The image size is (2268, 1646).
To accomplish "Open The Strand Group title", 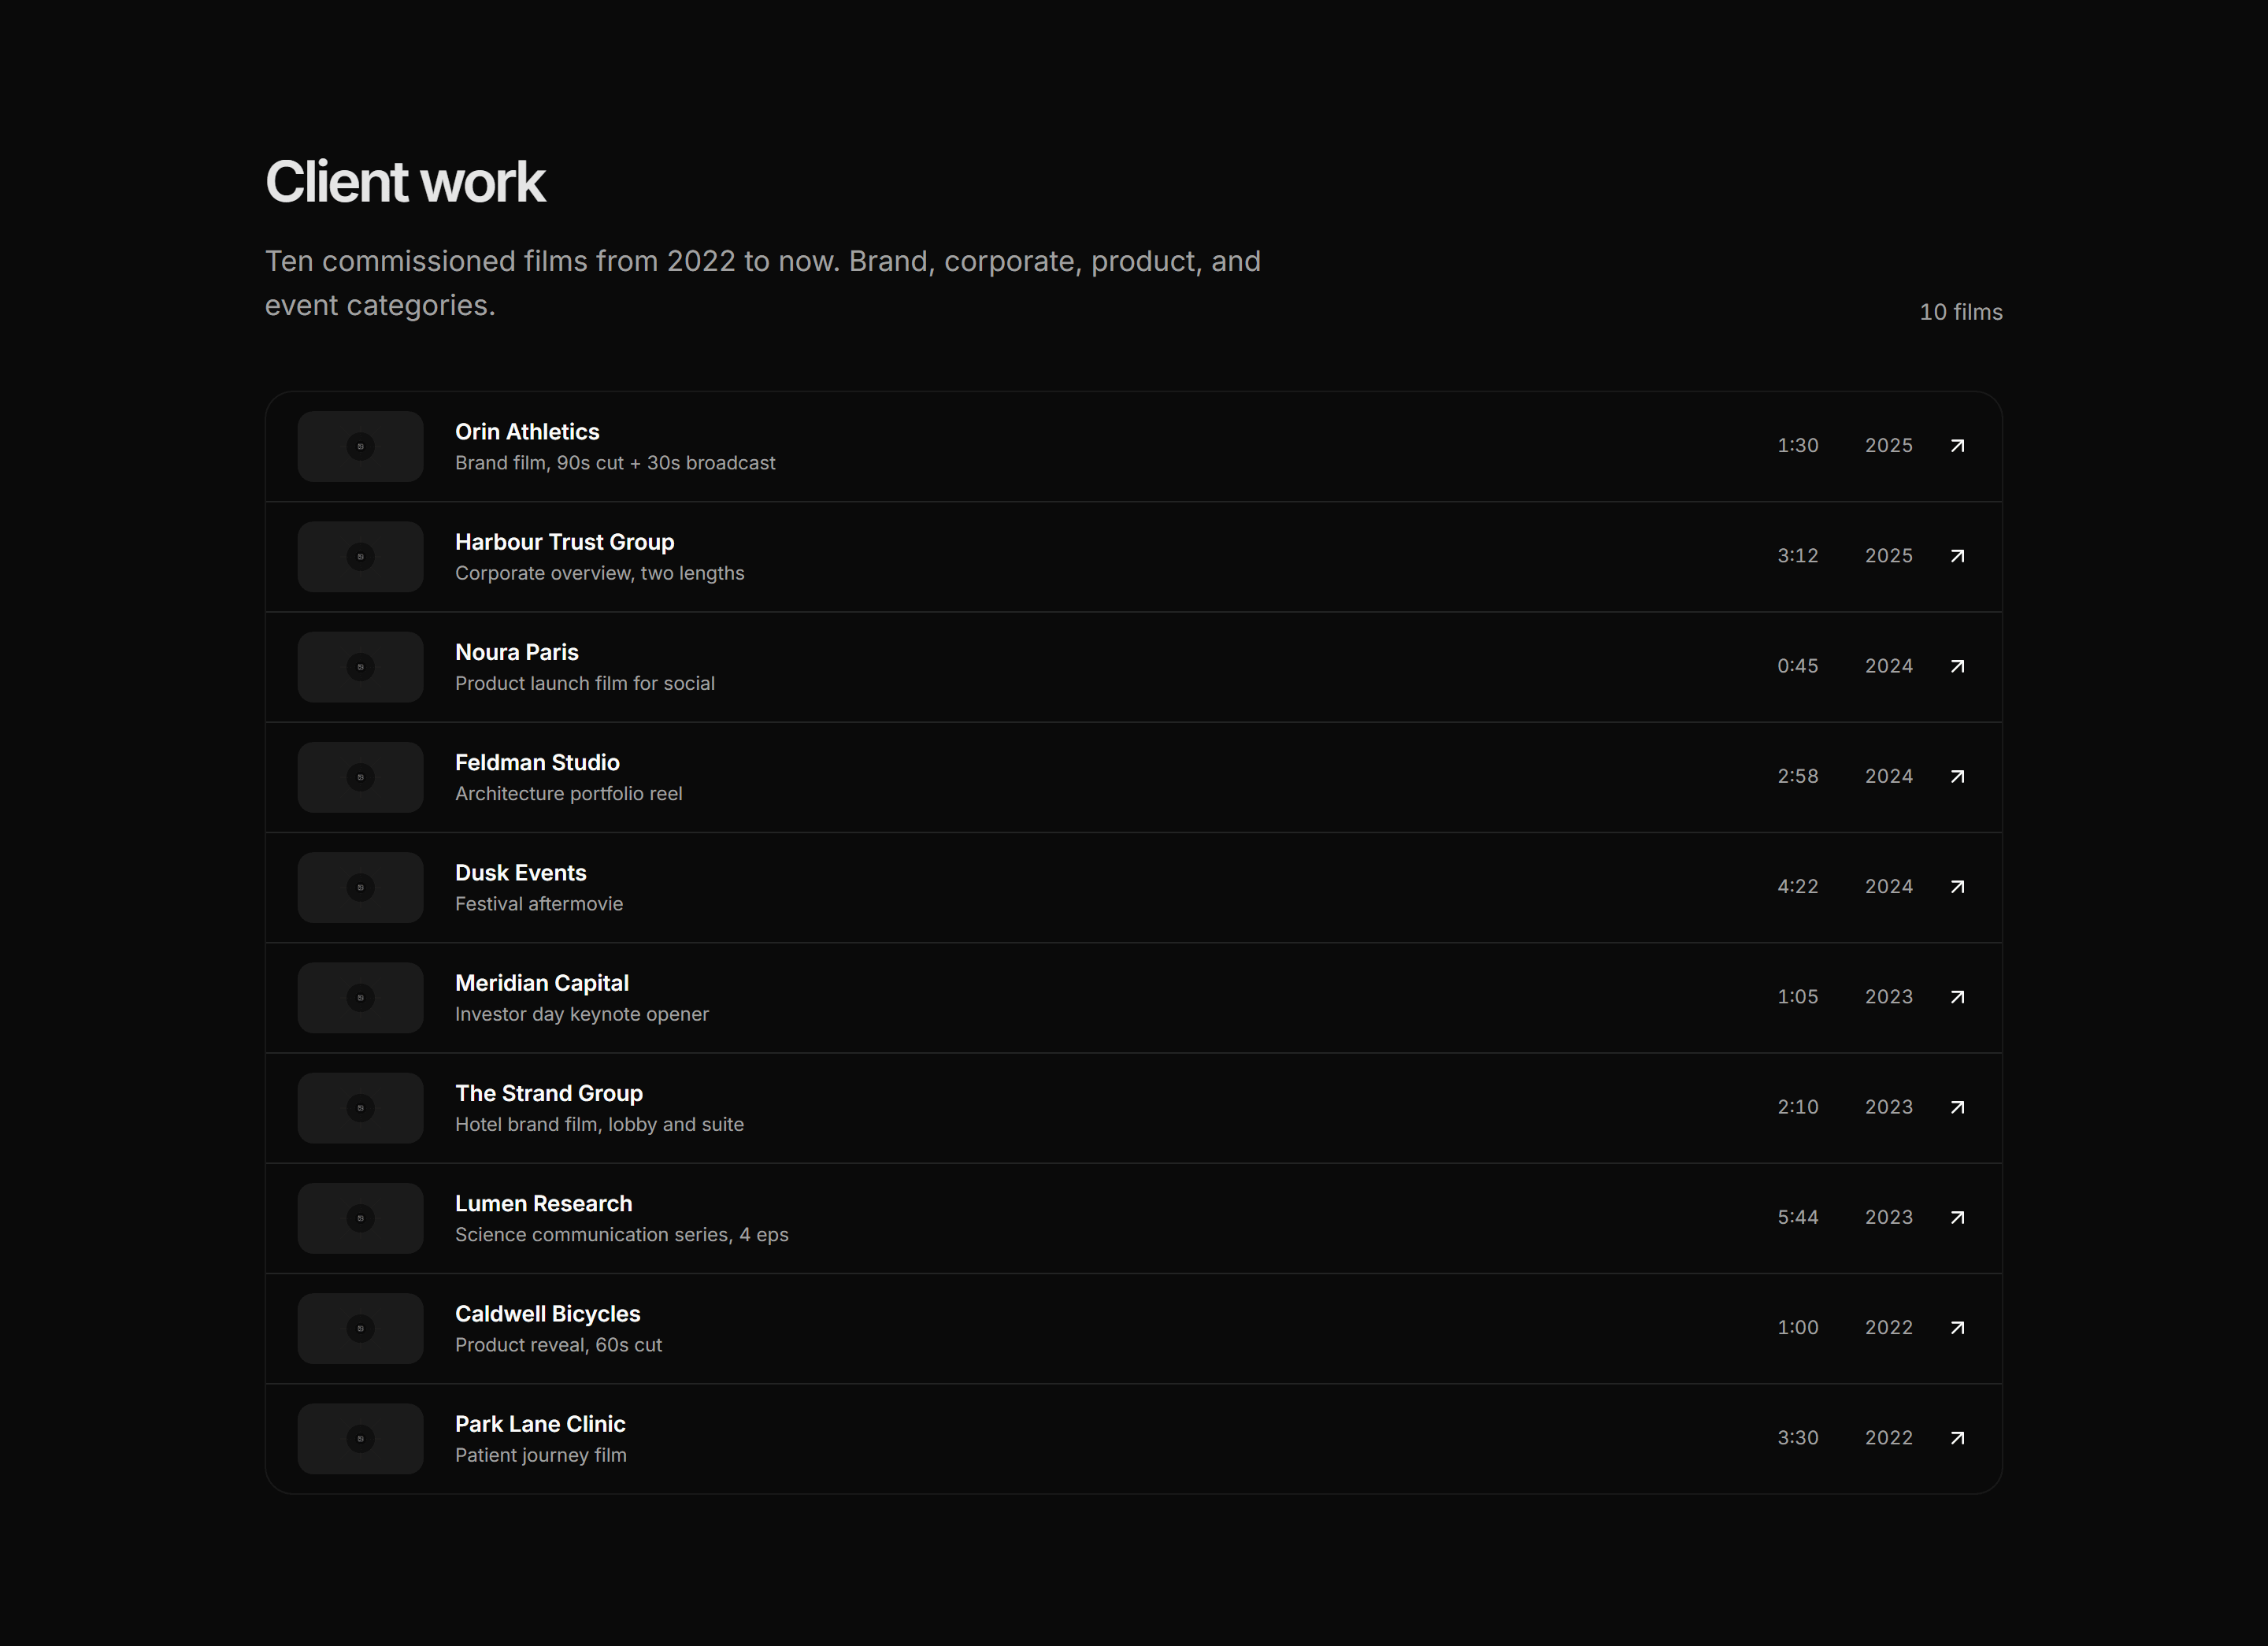I will point(549,1093).
